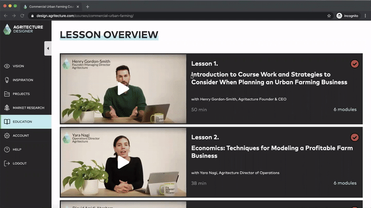This screenshot has width=371, height=208.
Task: Click Henry Gordon-Smith video thumbnail
Action: pyautogui.click(x=123, y=88)
